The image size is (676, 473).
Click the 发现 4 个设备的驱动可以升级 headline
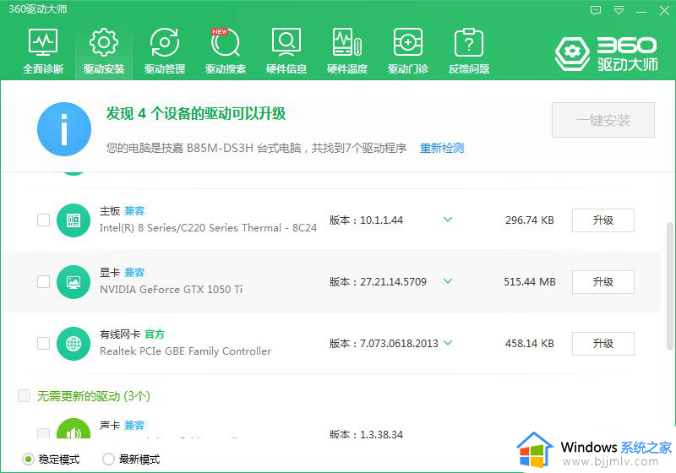pos(196,114)
